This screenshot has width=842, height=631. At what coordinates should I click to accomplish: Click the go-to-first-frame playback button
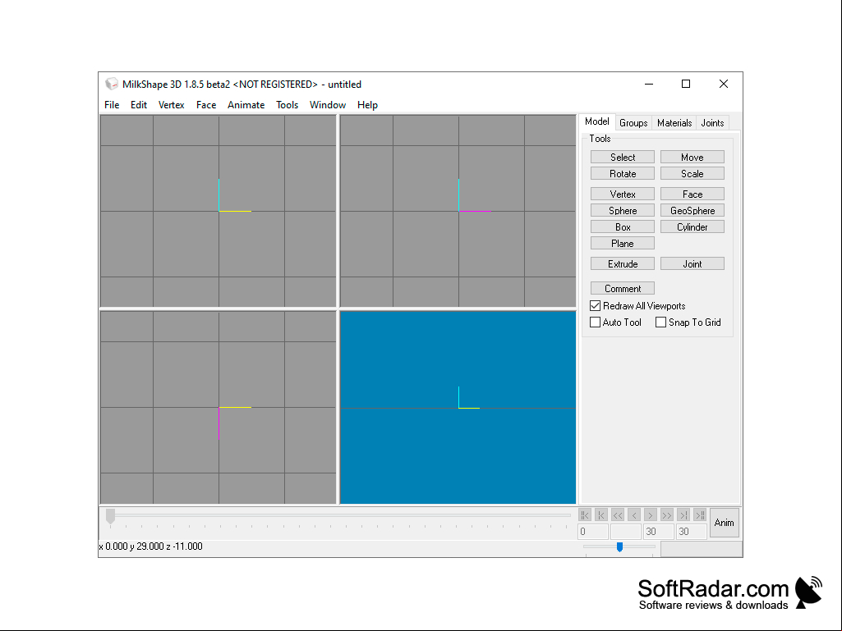click(585, 515)
